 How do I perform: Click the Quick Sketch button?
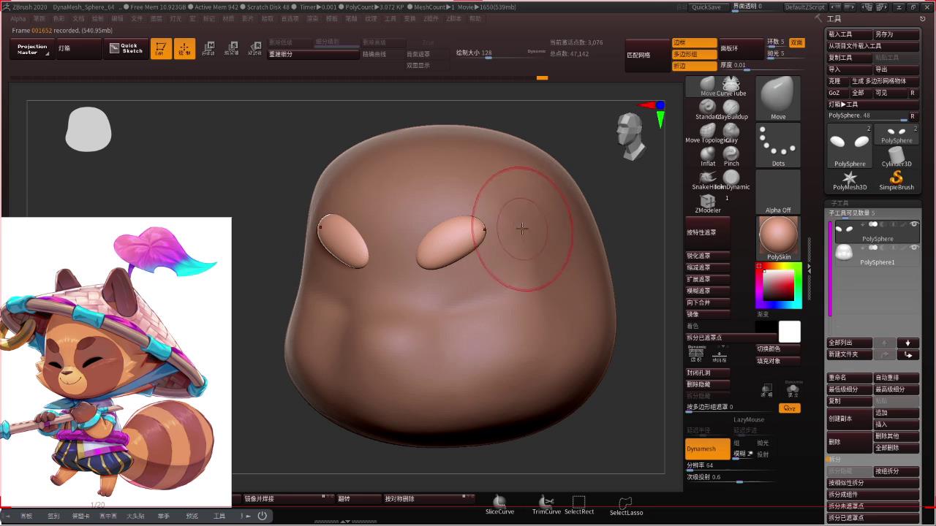[x=127, y=49]
